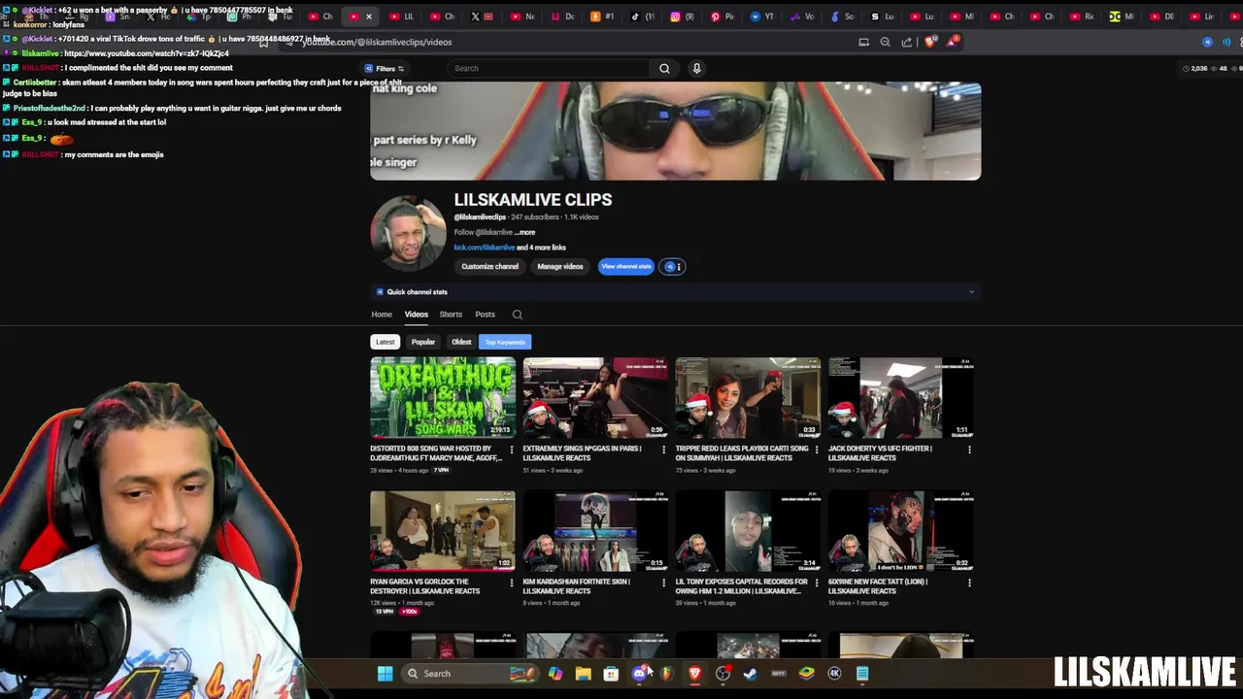Activate voice search microphone icon

[x=696, y=68]
